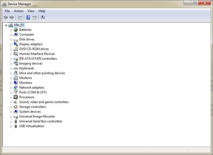
Task: Expand the Network adapters arrow
Action: point(11,88)
